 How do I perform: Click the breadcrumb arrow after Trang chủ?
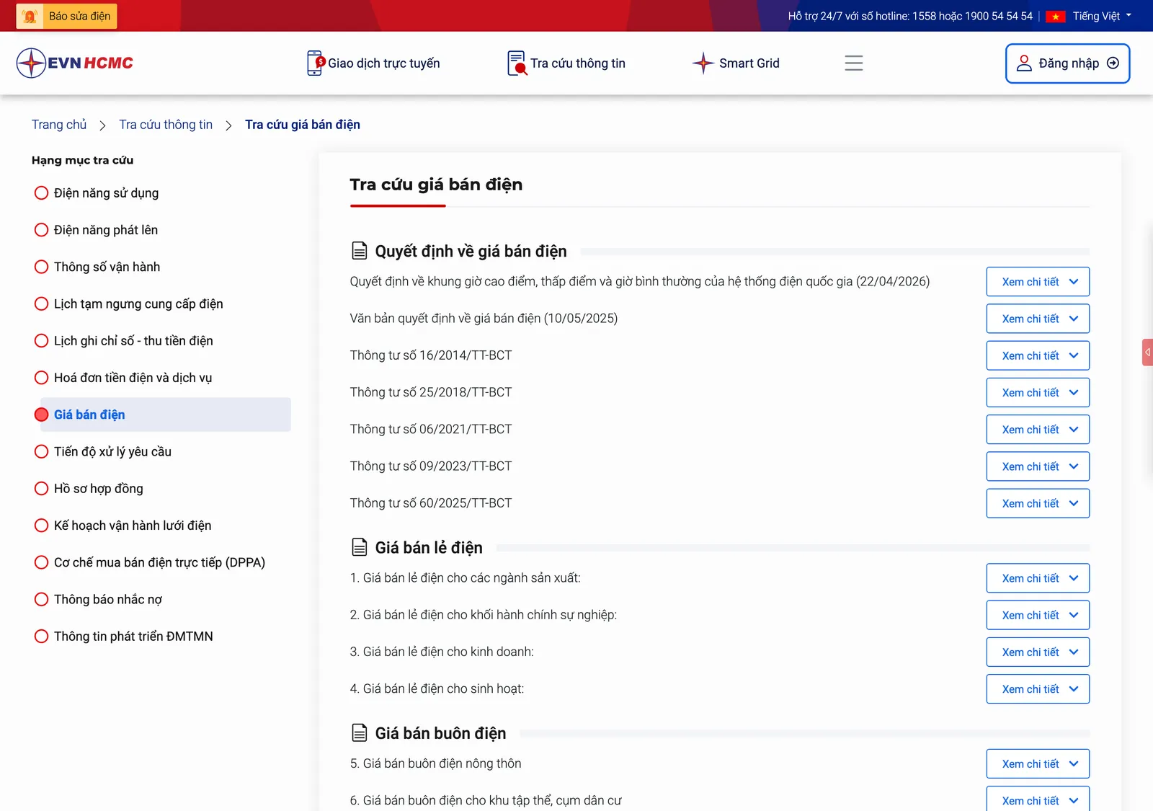click(102, 125)
